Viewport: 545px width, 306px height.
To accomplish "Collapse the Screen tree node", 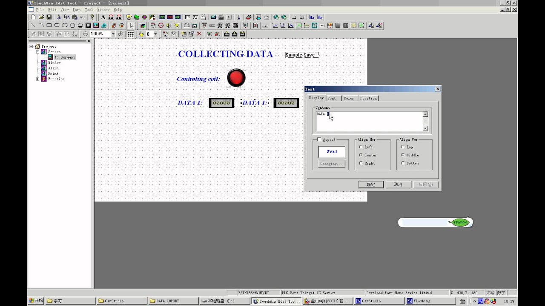I will tap(37, 52).
